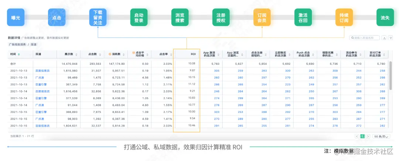399x161 pixels.
Task: Sort by 消耗数 using its arrows
Action: click(124, 54)
